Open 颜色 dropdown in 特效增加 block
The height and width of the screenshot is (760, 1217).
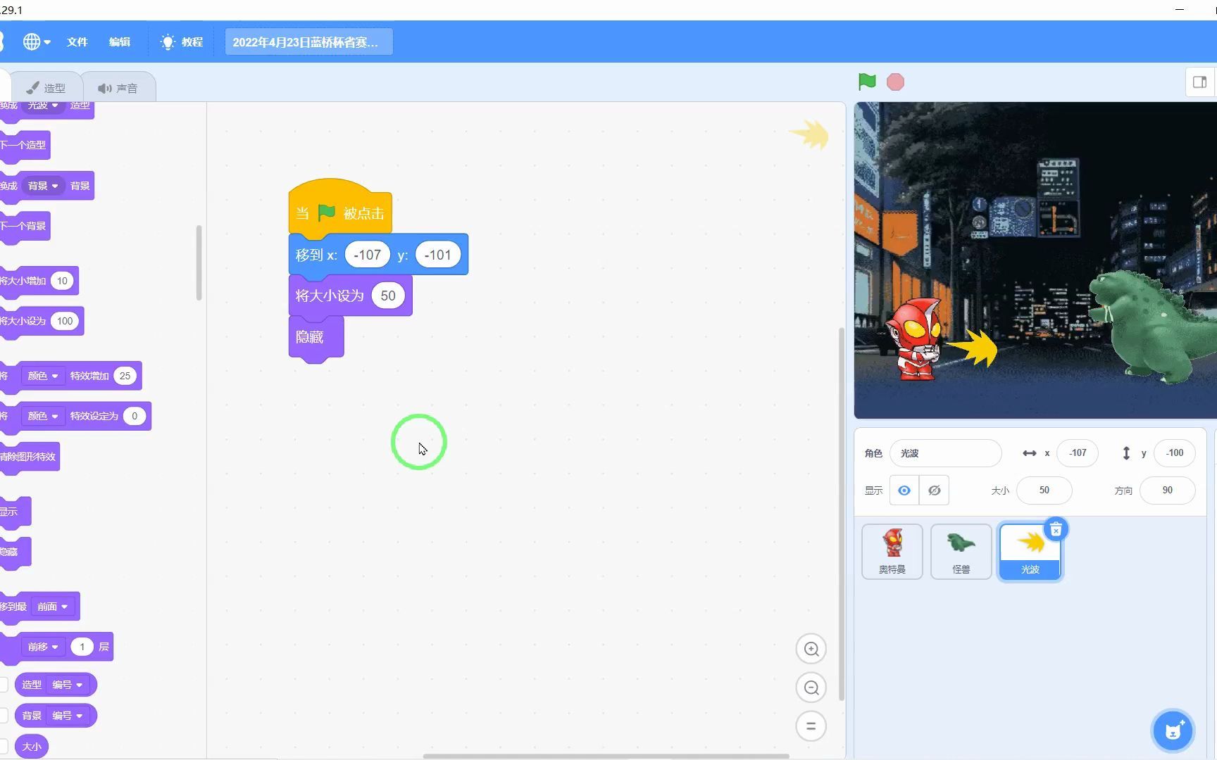point(43,376)
